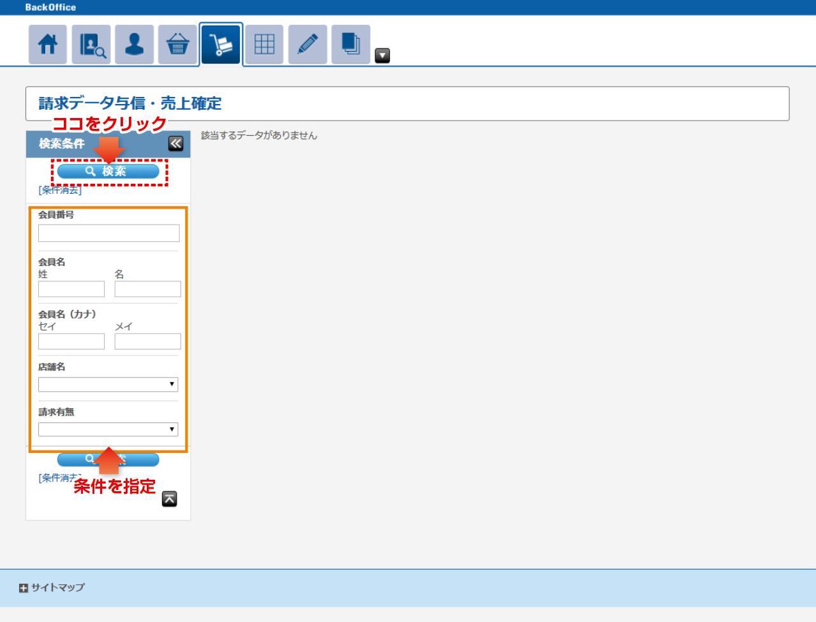Image resolution: width=816 pixels, height=622 pixels.
Task: Click the upper 条件消去 link
Action: point(60,190)
